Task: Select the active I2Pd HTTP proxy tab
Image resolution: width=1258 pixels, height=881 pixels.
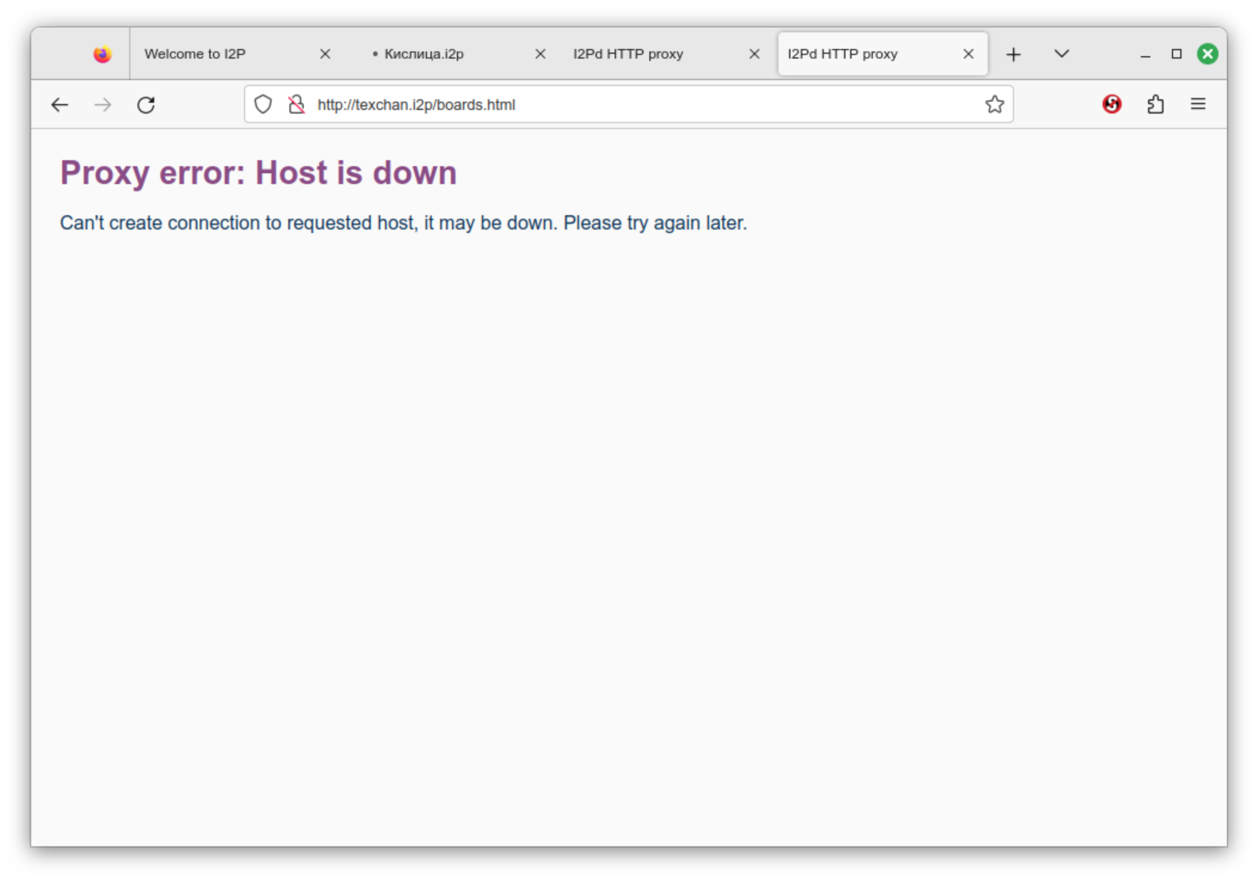Action: (x=883, y=54)
